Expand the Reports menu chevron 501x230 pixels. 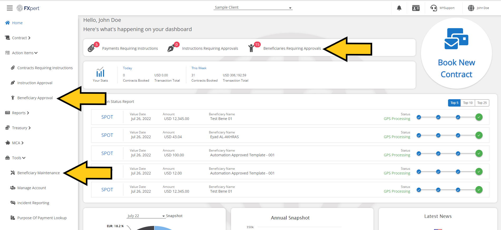(x=28, y=113)
